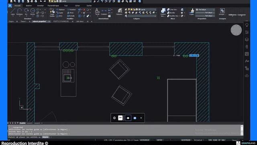Open the Vue ribbon tab
Screen dimensions: 257x145
(x=66, y=6)
